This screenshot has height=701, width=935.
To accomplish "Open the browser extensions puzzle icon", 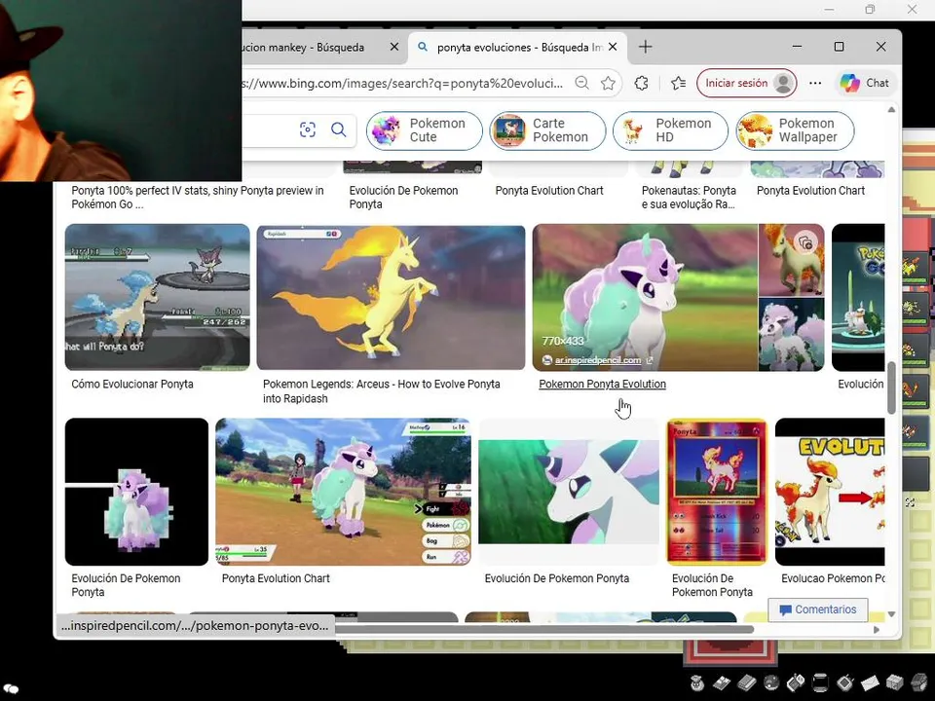I will (642, 83).
